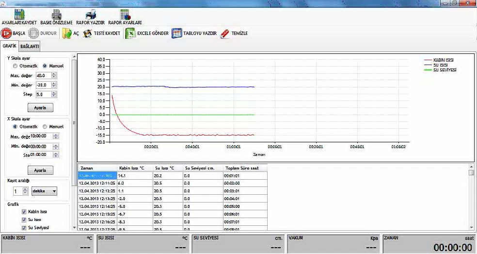Select the Grafik tab

pyautogui.click(x=10, y=46)
